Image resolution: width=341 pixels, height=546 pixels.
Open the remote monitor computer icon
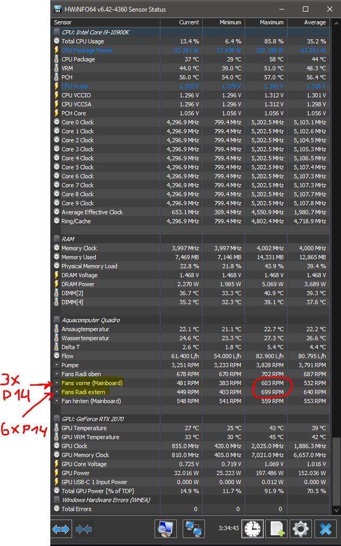point(165,529)
